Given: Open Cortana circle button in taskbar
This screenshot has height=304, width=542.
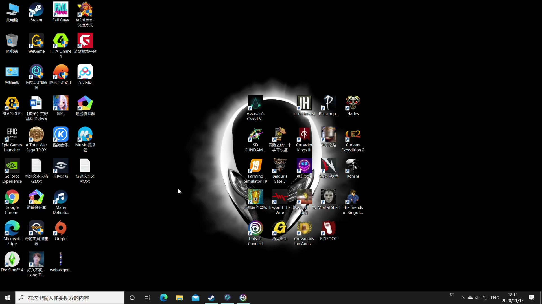Looking at the screenshot, I should [x=132, y=298].
